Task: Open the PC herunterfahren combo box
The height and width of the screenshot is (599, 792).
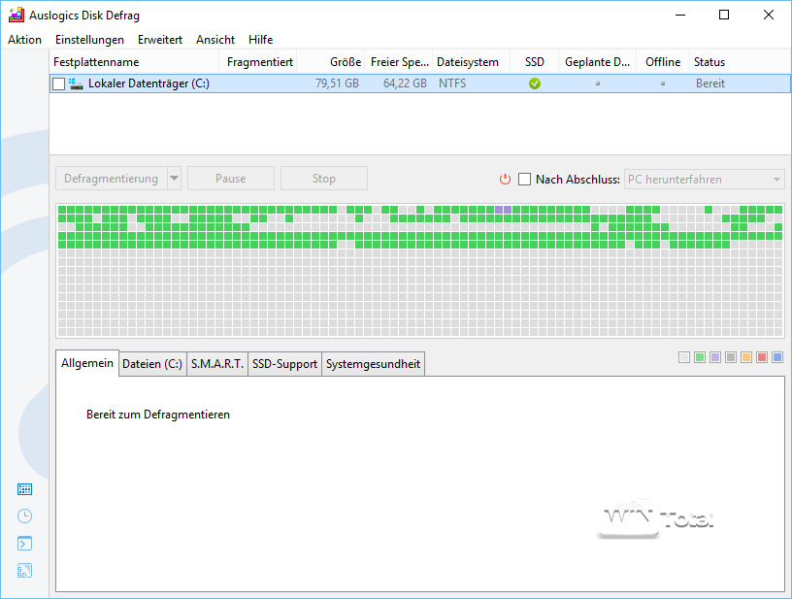Action: point(704,180)
